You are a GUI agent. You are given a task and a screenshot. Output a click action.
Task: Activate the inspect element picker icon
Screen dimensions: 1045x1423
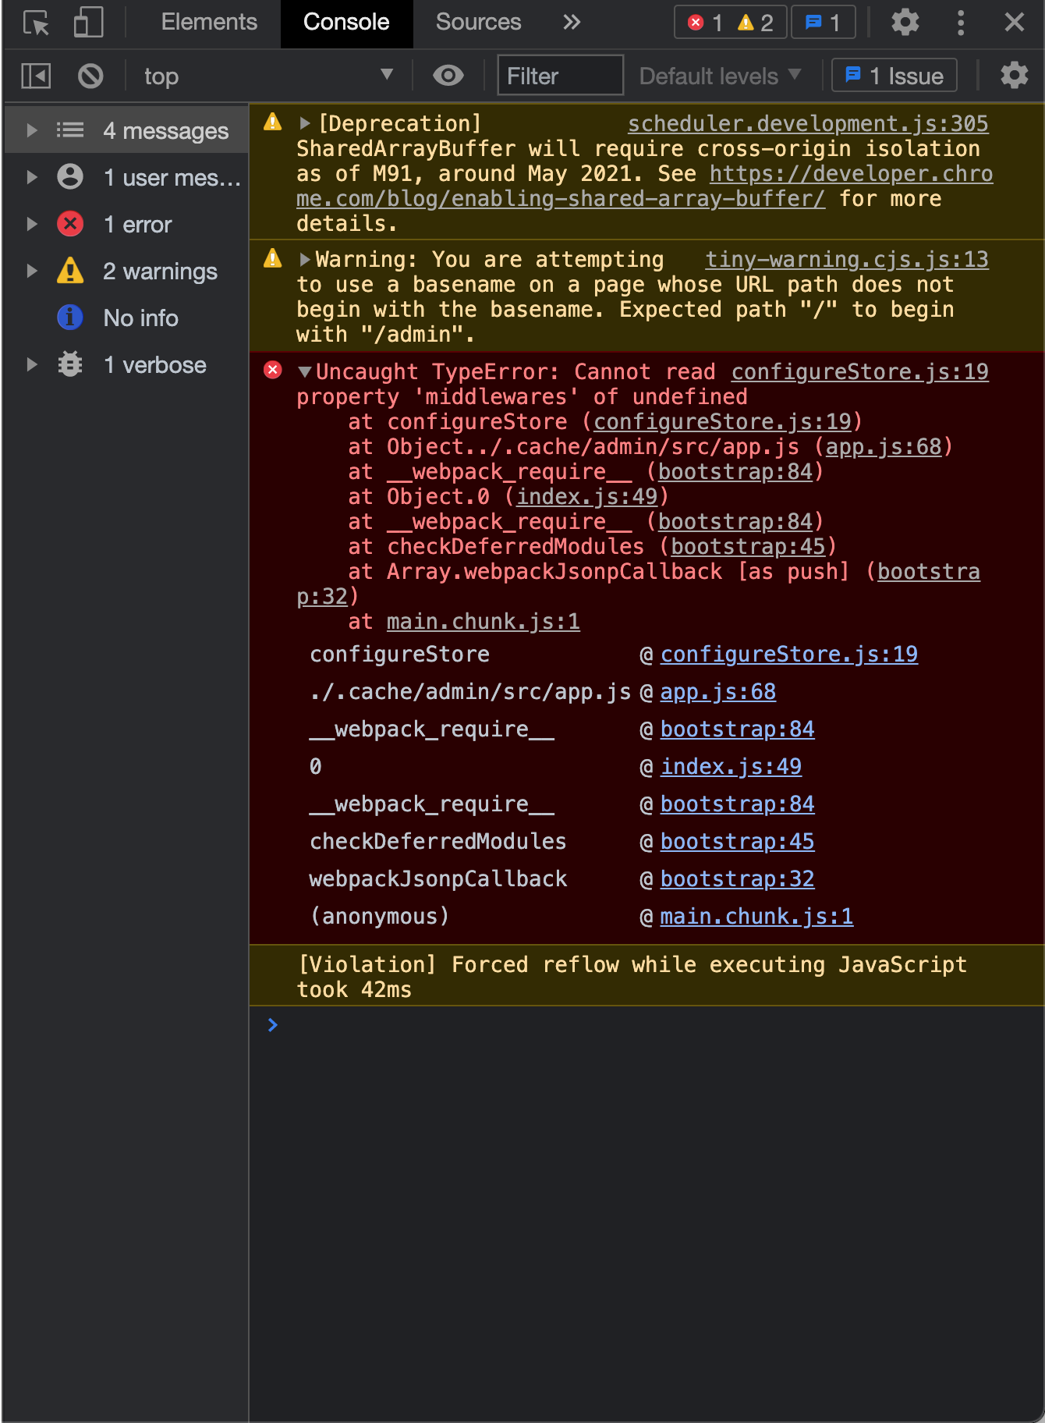(x=36, y=23)
